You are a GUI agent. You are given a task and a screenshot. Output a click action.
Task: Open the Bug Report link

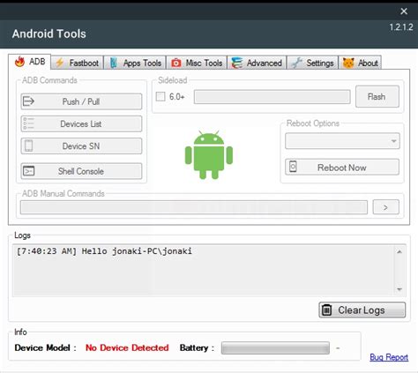(389, 357)
